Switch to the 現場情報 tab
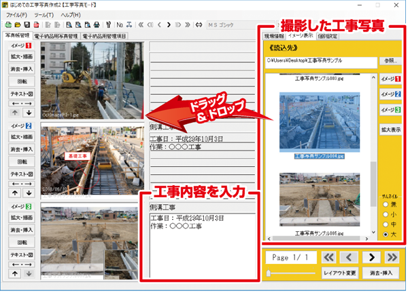This screenshot has width=408, height=293. click(x=275, y=36)
